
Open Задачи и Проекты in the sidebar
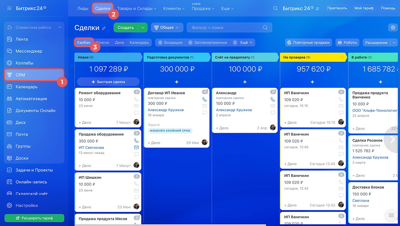click(34, 170)
